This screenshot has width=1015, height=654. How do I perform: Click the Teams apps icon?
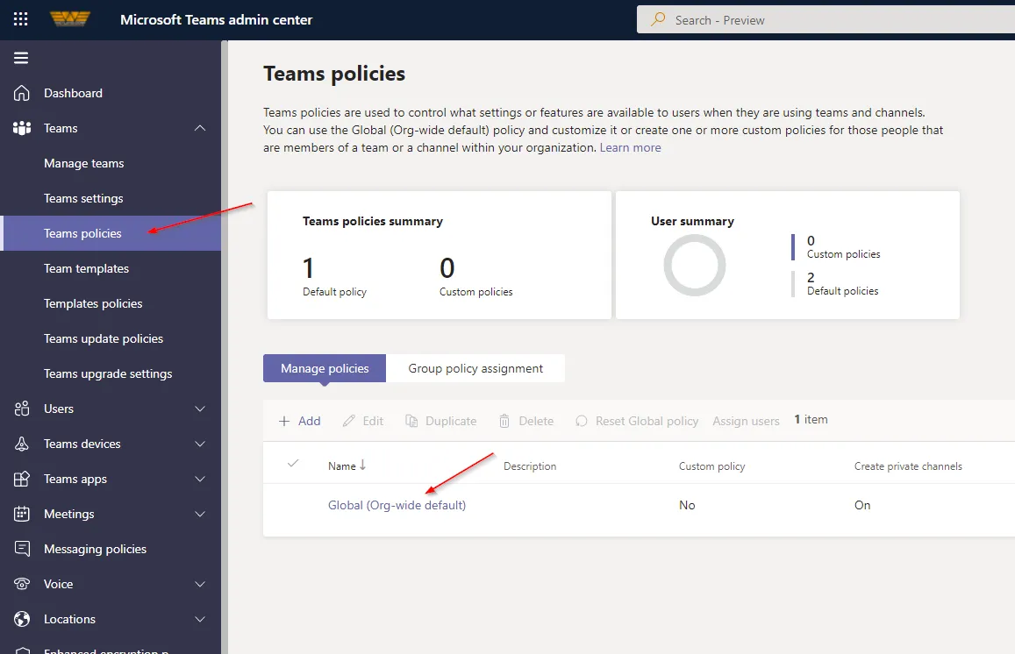coord(21,479)
